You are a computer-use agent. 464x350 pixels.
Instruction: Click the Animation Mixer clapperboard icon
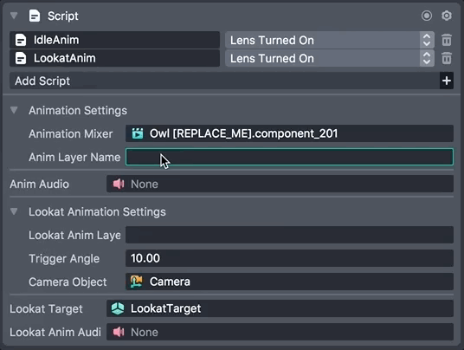point(138,133)
